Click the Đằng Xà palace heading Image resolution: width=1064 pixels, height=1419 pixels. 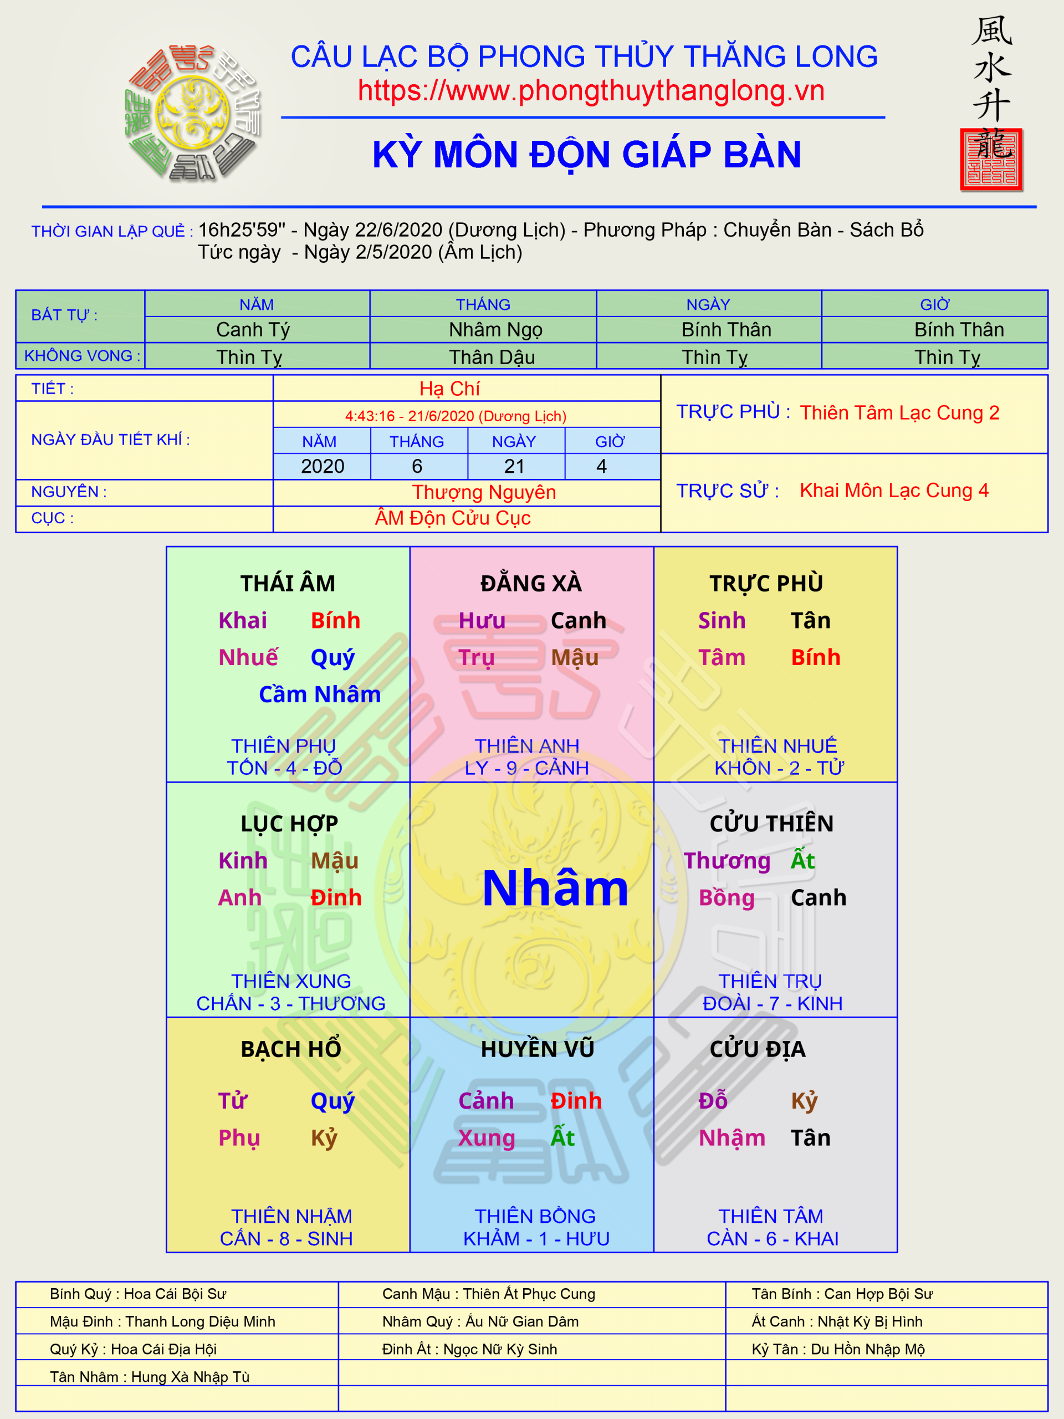tap(531, 583)
